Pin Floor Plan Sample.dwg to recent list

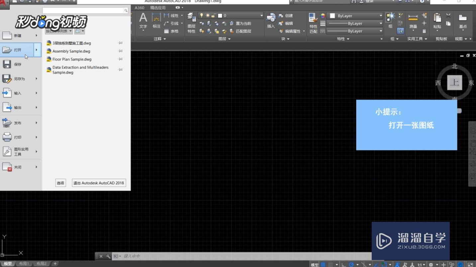pos(121,59)
